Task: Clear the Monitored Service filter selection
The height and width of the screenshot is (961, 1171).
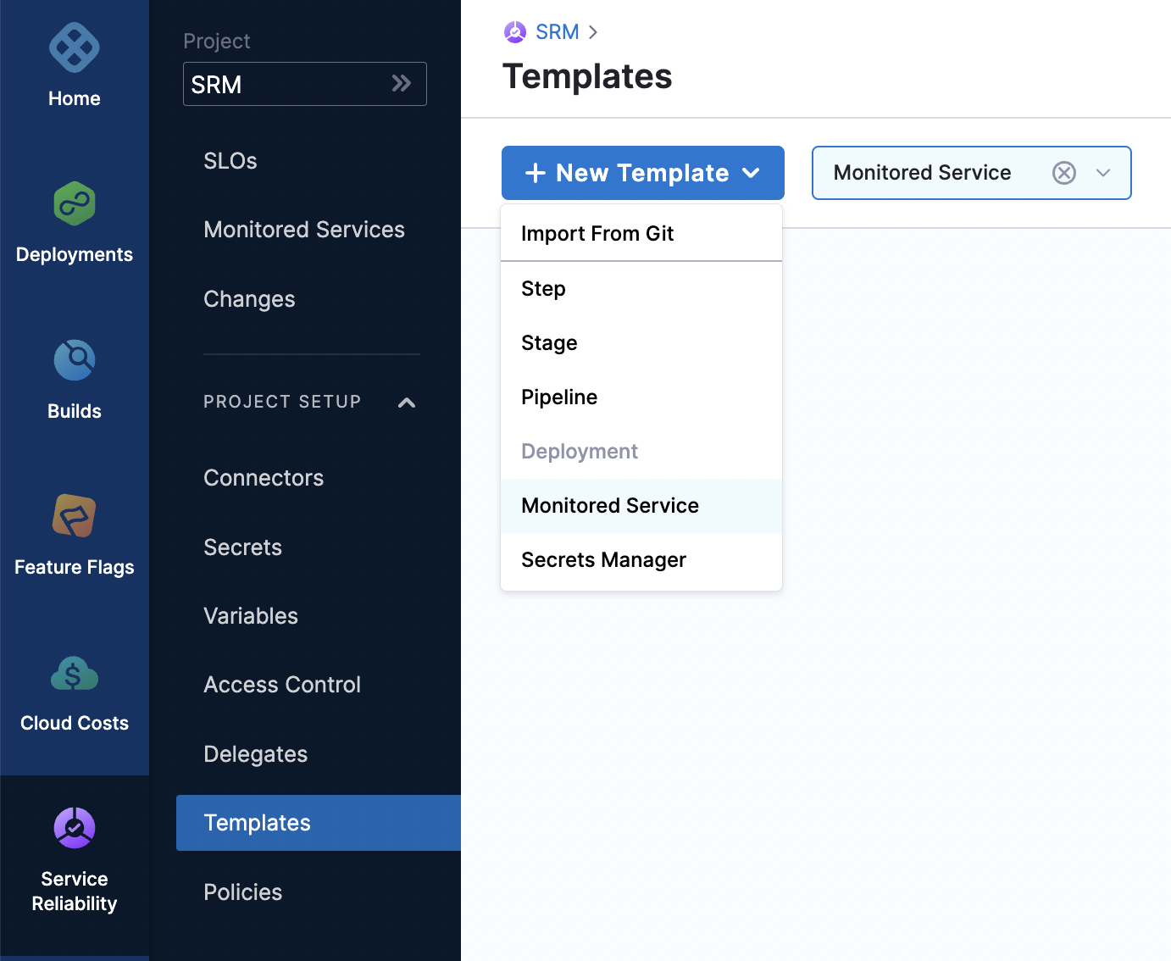Action: 1064,173
